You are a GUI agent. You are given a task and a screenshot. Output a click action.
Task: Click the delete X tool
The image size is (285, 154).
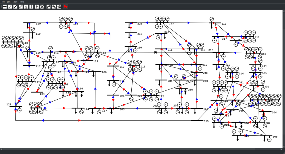pyautogui.click(x=42, y=7)
